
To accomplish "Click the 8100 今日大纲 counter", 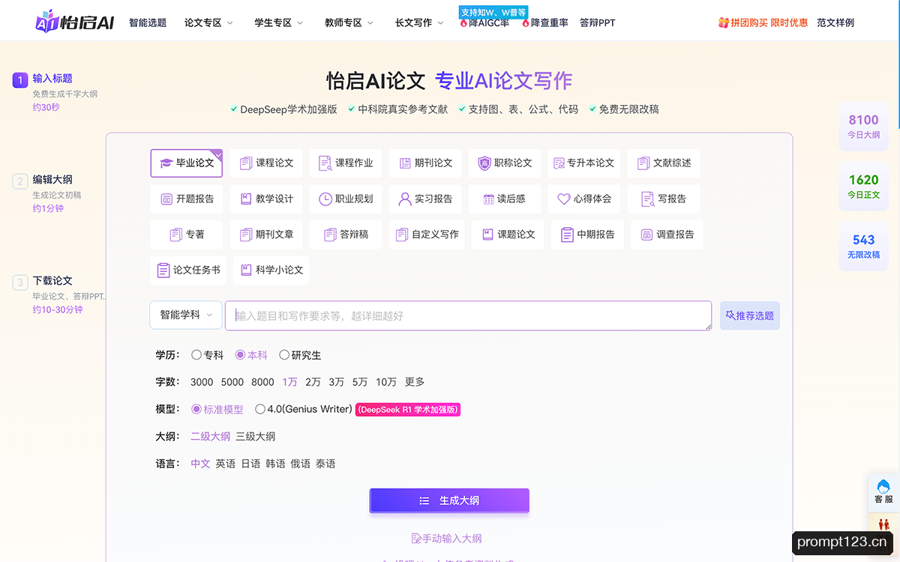I will (863, 126).
